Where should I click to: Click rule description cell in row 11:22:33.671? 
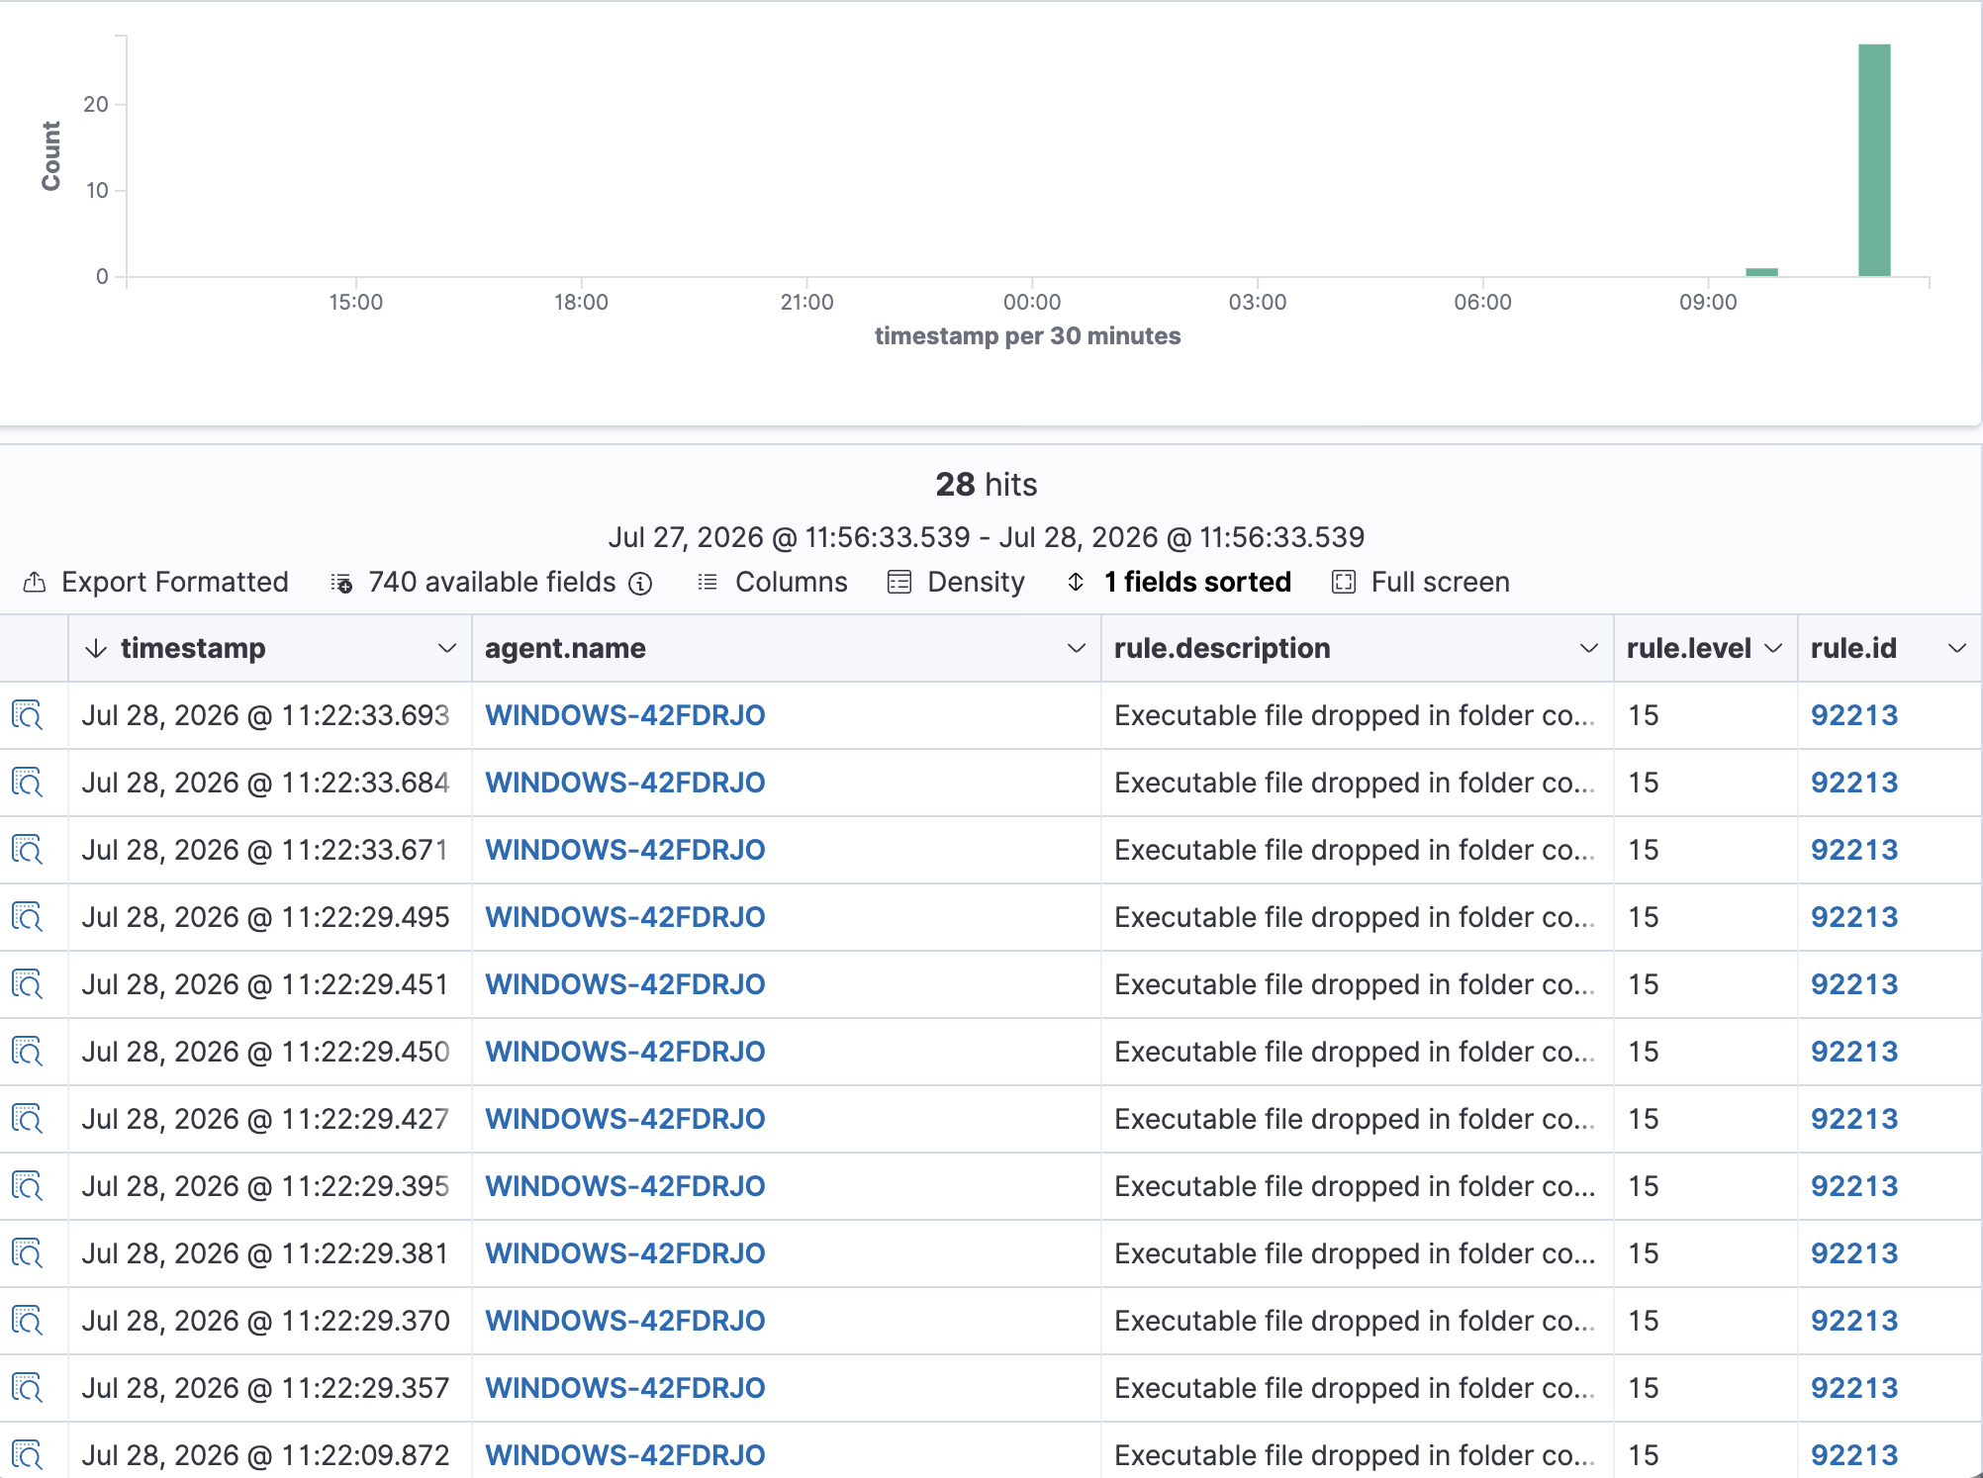pyautogui.click(x=1356, y=850)
